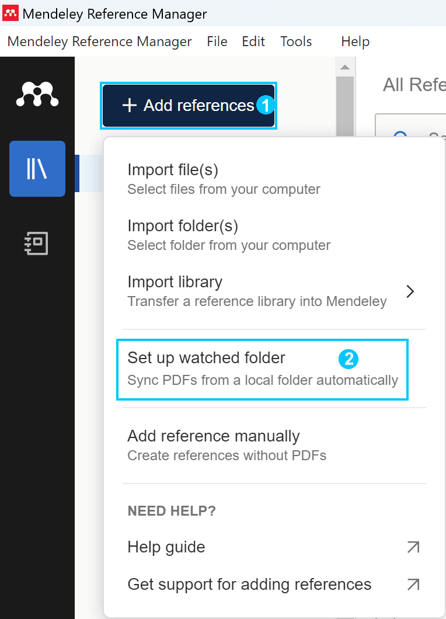
Task: Click 'Select folder from your computer' text
Action: (229, 245)
